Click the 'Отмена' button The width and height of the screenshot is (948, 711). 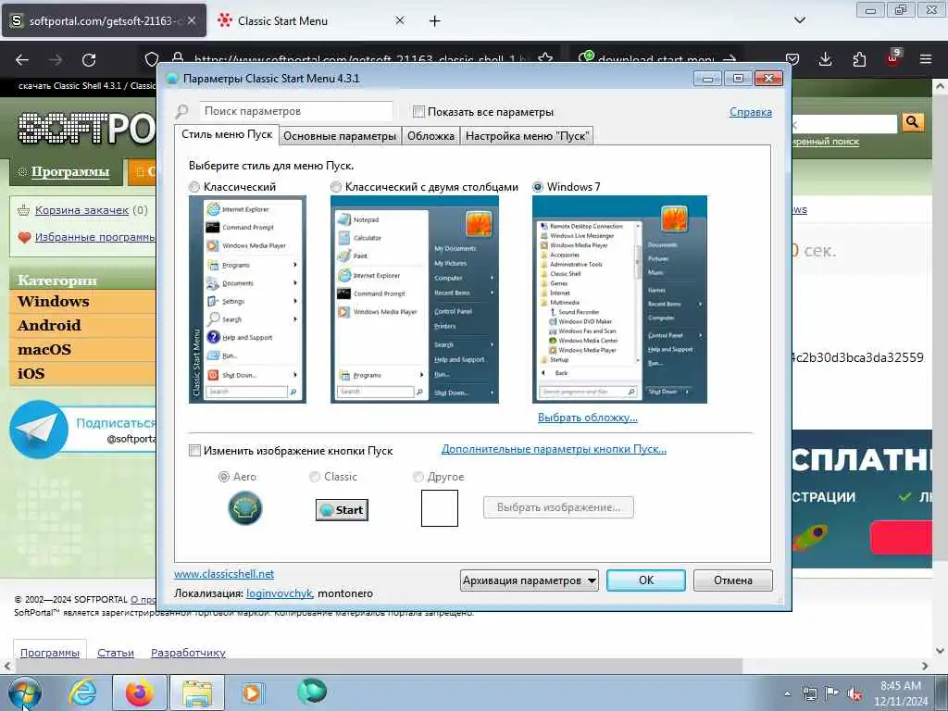pyautogui.click(x=733, y=580)
